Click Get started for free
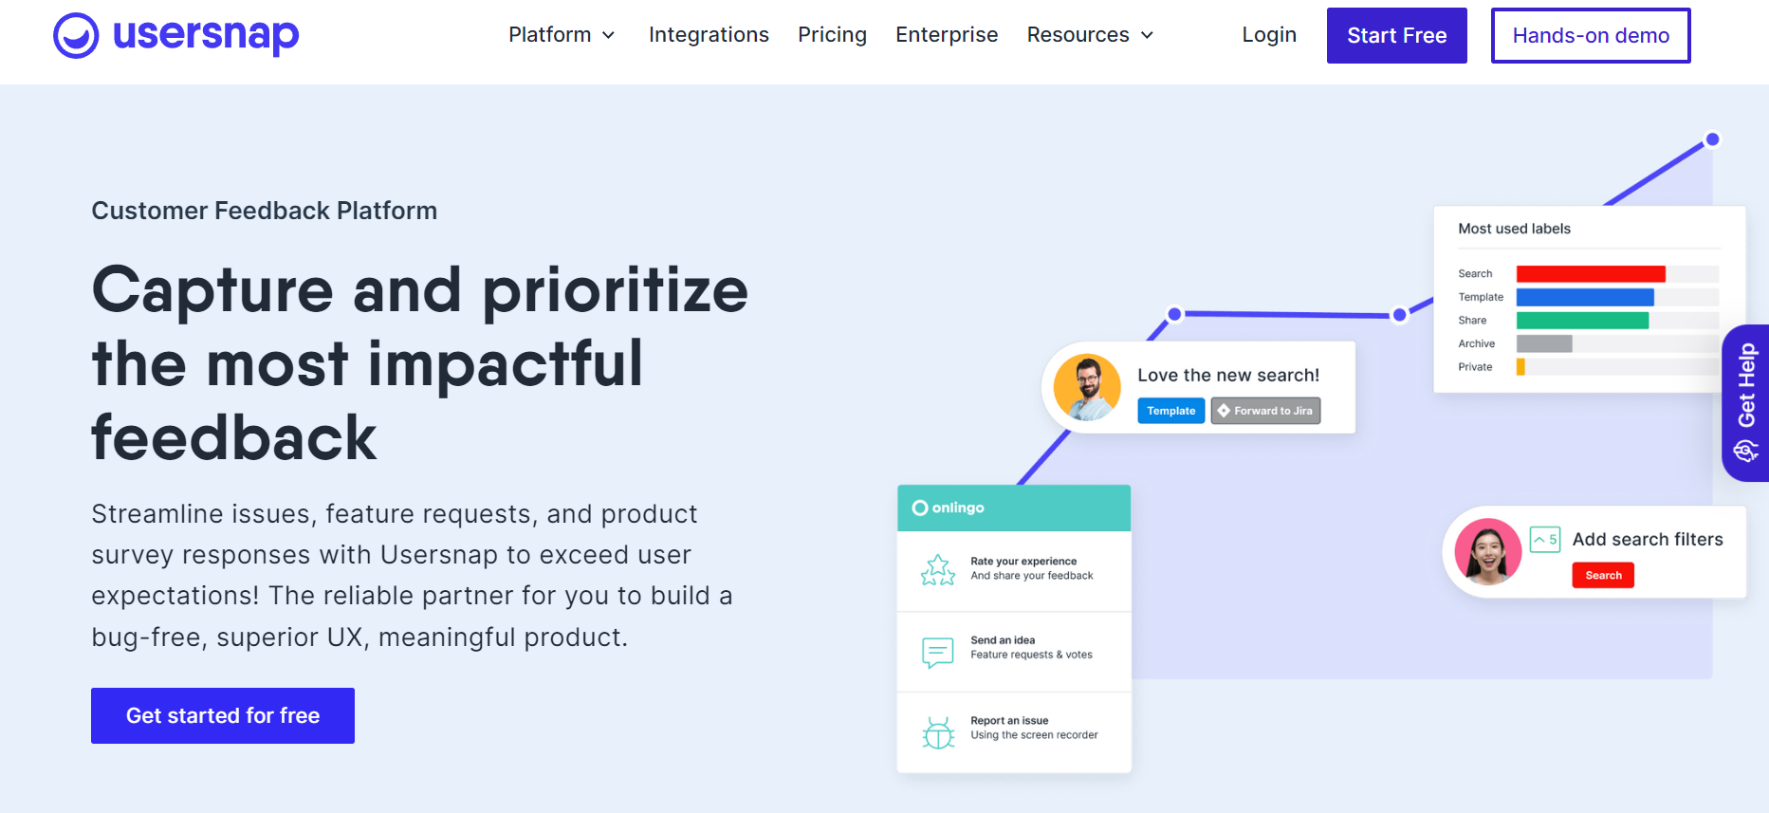This screenshot has height=813, width=1769. (222, 715)
